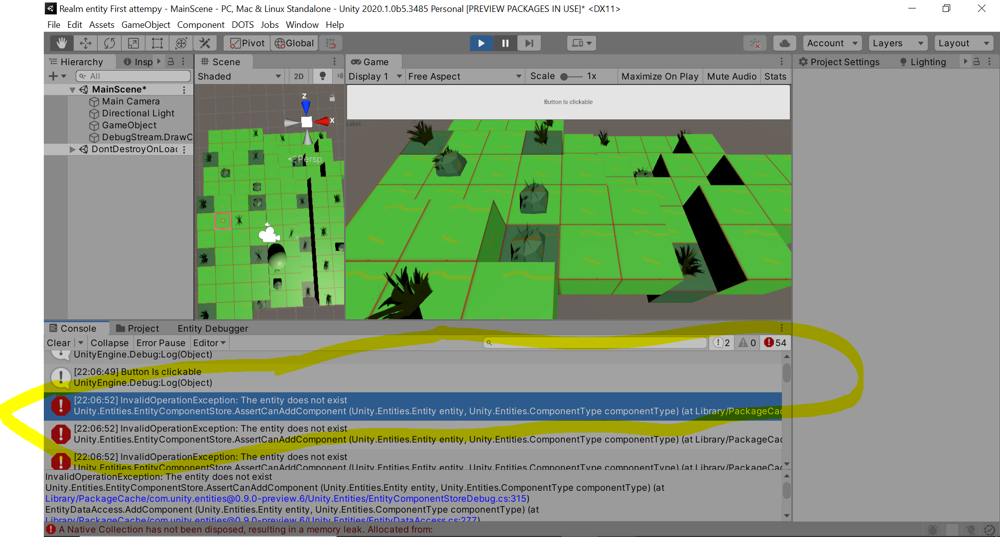Enable Error Pause in the Console

[x=161, y=343]
